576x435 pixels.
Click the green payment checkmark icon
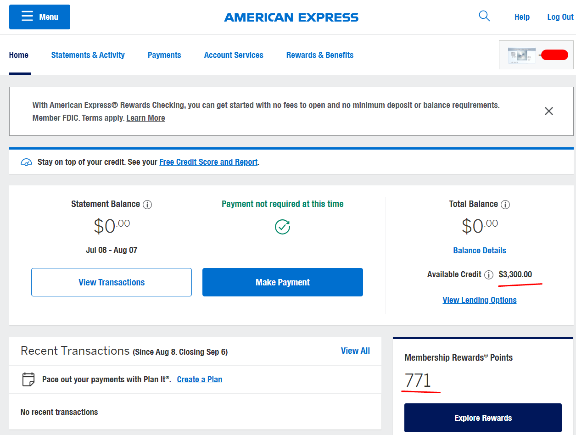pyautogui.click(x=282, y=227)
